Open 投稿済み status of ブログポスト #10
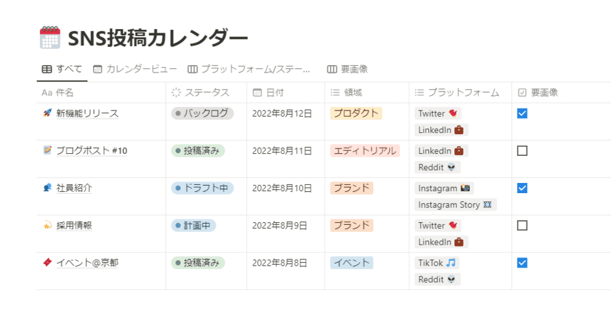611x309 pixels. tap(198, 150)
